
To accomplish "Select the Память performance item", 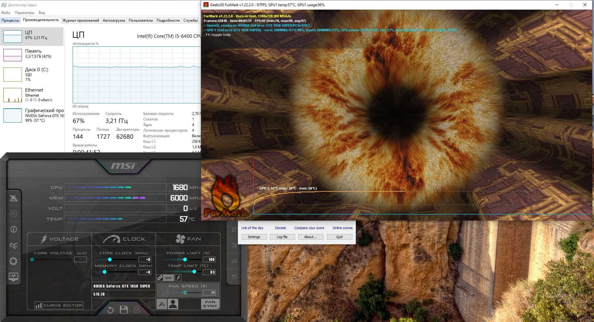I will point(32,55).
